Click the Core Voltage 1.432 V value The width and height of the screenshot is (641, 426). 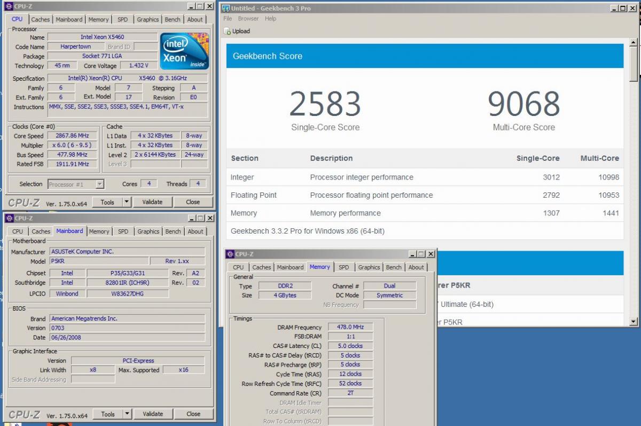[x=138, y=66]
